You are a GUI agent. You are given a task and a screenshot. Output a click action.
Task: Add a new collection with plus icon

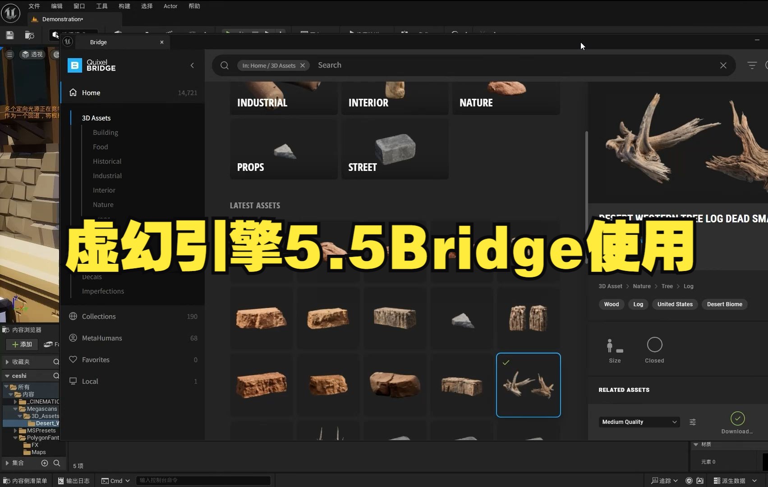45,463
